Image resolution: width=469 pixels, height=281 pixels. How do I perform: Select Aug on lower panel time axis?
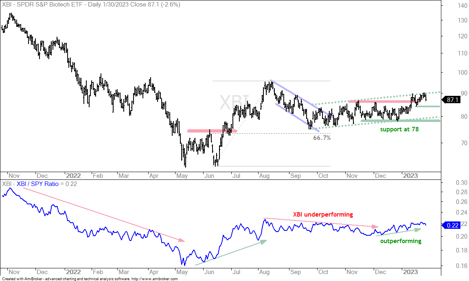click(264, 272)
